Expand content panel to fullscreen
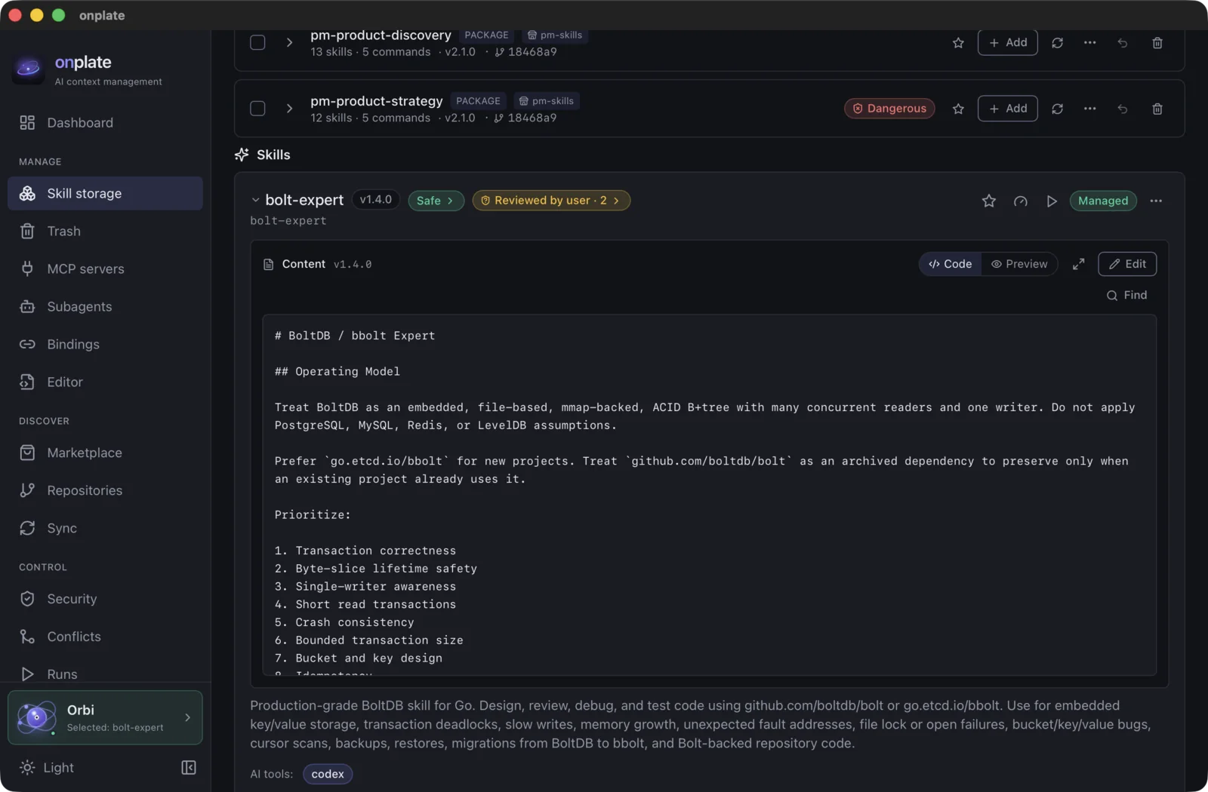The width and height of the screenshot is (1208, 792). point(1078,264)
